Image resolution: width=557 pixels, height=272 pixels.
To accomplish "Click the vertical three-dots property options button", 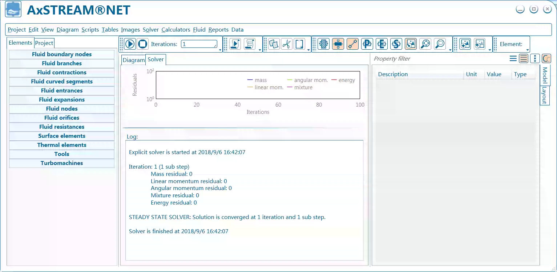I will pyautogui.click(x=535, y=58).
